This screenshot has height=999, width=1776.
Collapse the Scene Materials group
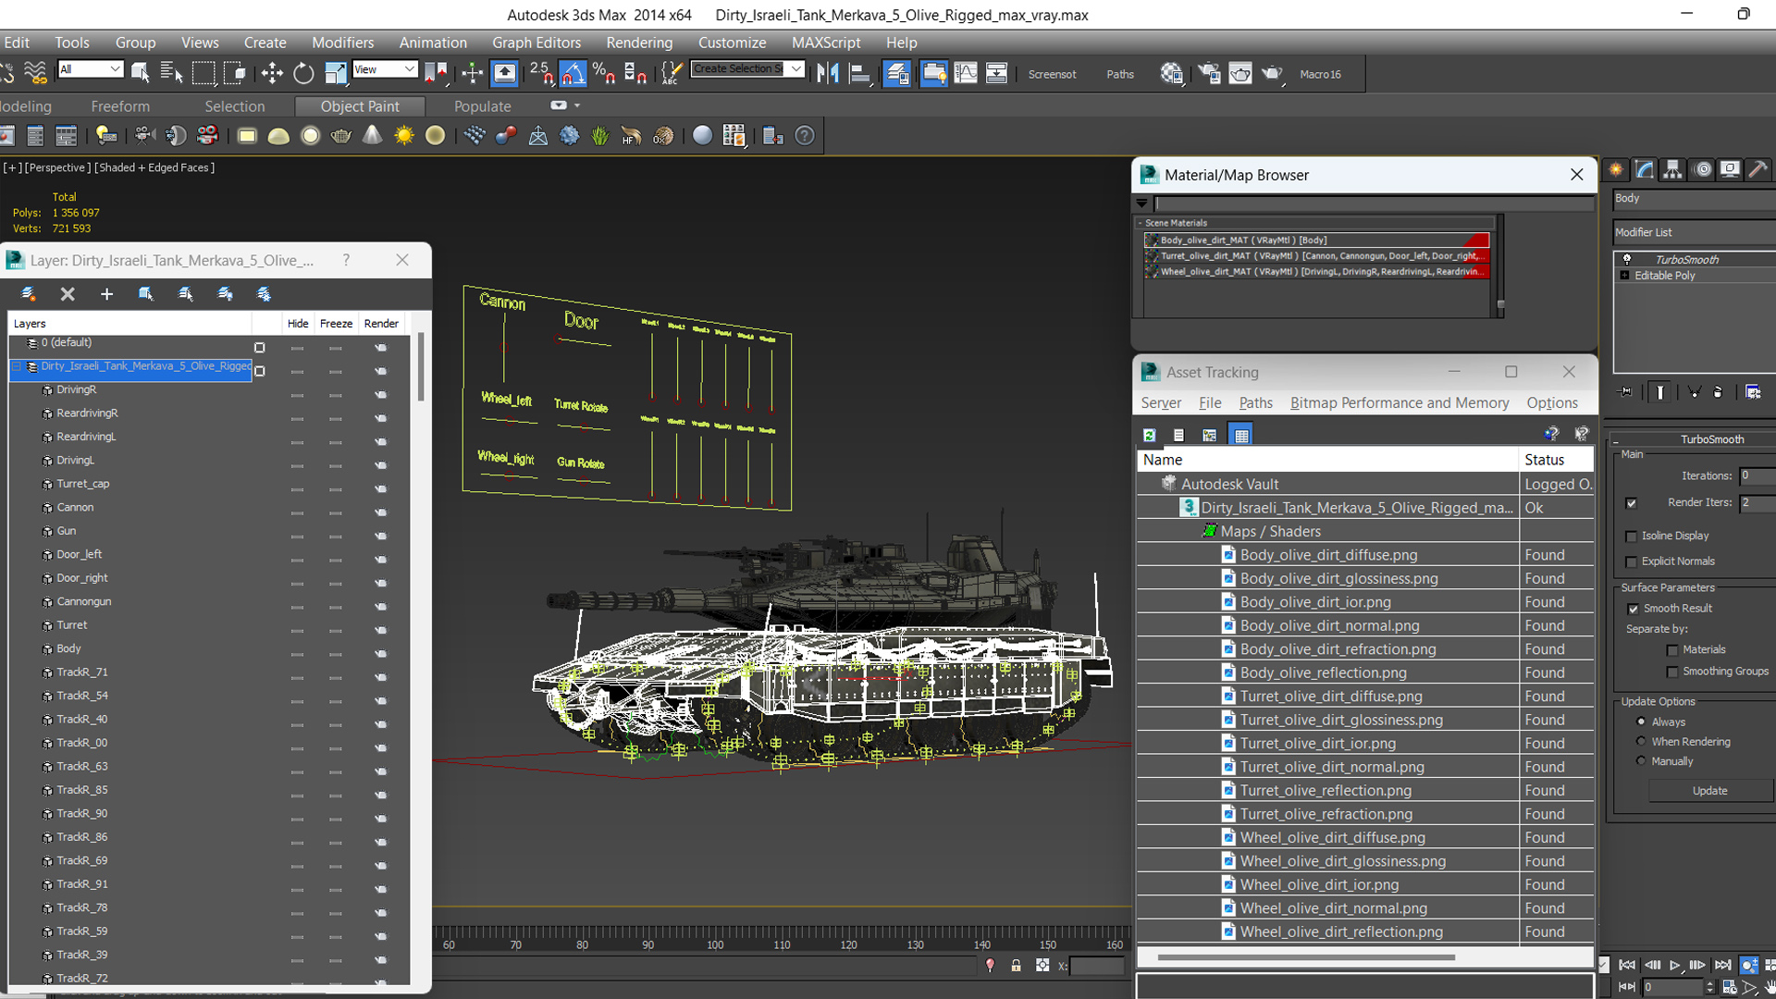click(x=1141, y=223)
